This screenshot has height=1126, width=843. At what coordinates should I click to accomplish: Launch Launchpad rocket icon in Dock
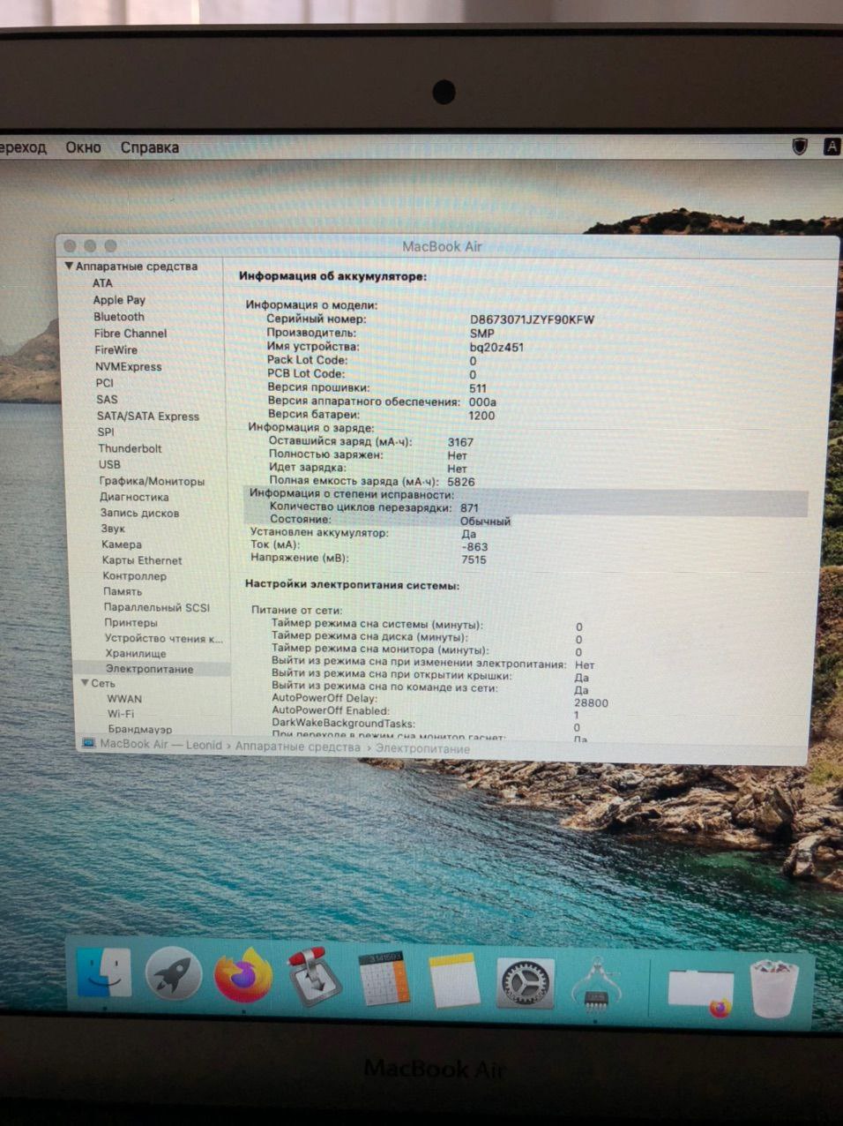pyautogui.click(x=173, y=975)
